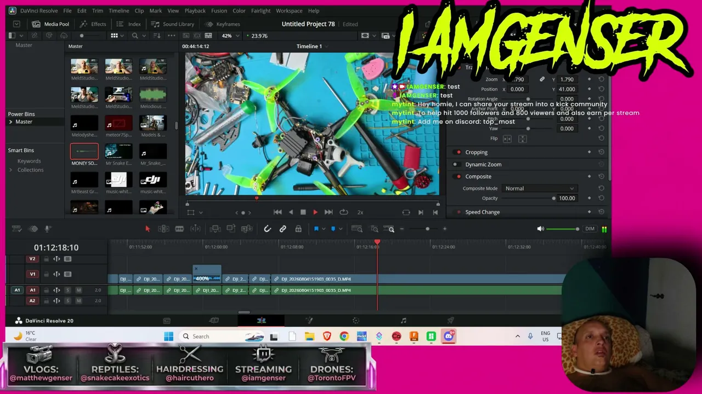The image size is (702, 394).
Task: Switch media pool to thumbnail view icon
Action: click(114, 36)
